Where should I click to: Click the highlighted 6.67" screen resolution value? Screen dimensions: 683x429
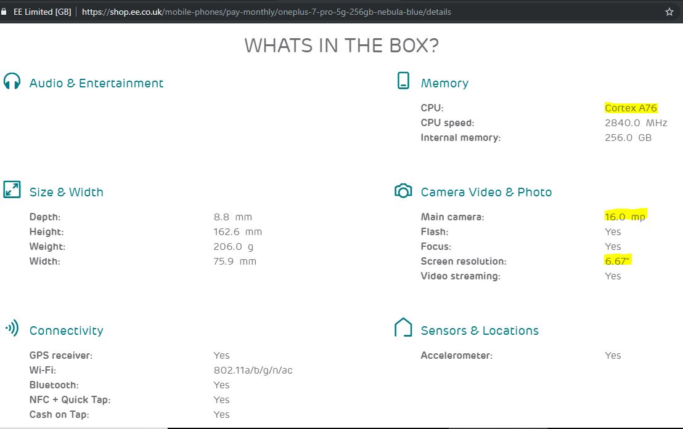tap(618, 261)
